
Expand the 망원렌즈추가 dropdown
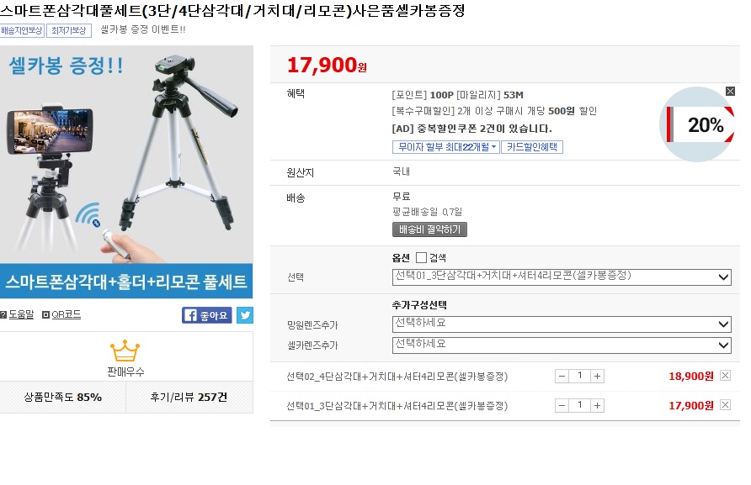[x=562, y=324]
